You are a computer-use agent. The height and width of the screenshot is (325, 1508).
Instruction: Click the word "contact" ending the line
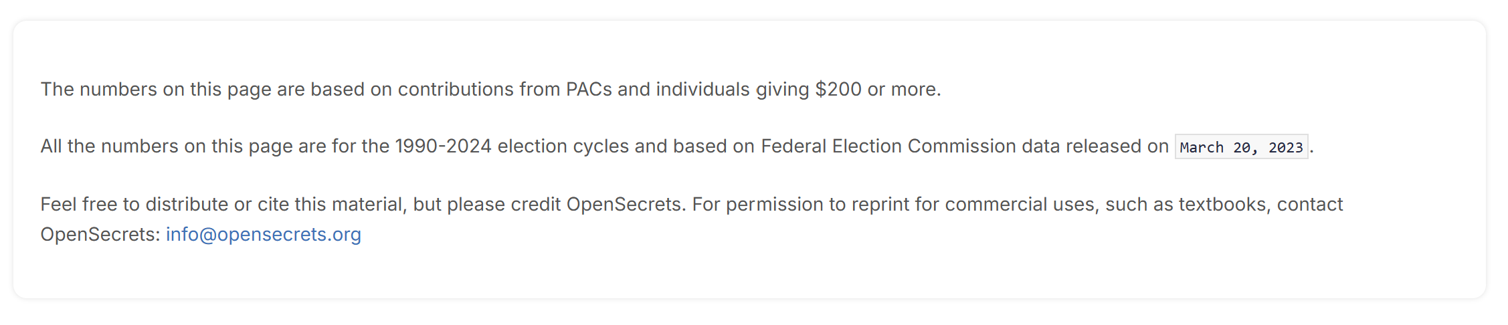1309,205
